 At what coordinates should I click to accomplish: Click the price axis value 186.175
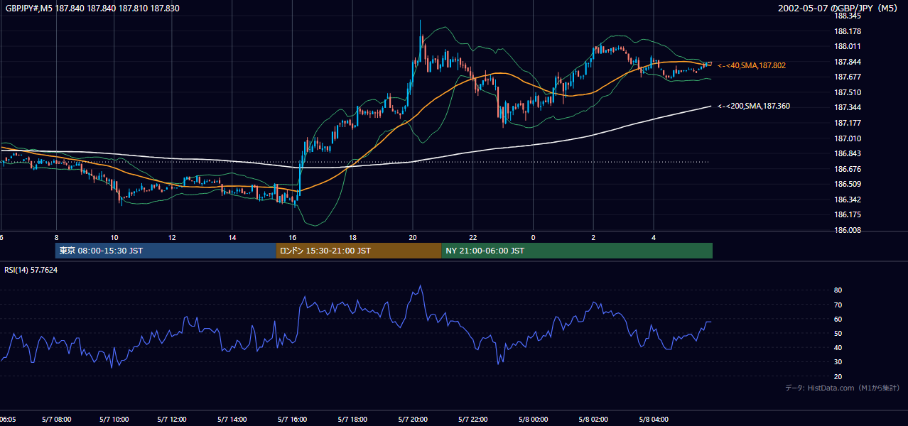coord(848,214)
